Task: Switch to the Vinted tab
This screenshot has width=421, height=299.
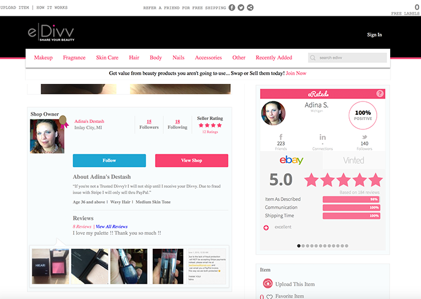Action: [353, 160]
